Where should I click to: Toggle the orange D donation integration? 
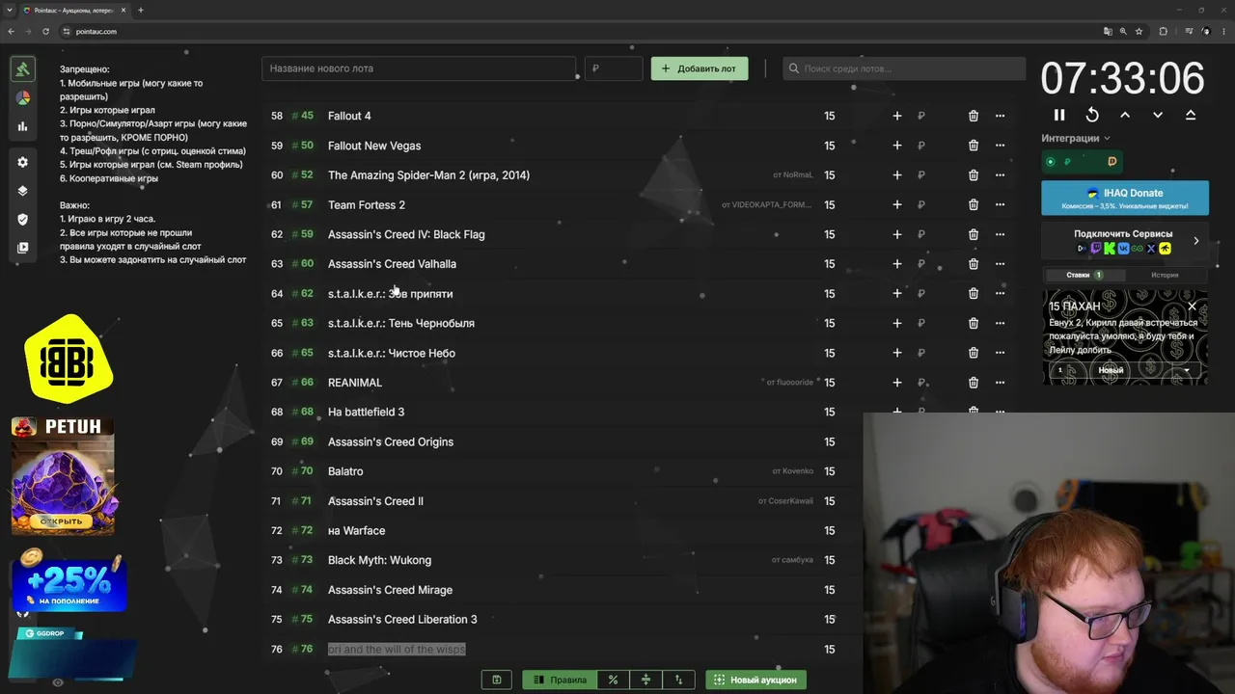coord(1111,162)
